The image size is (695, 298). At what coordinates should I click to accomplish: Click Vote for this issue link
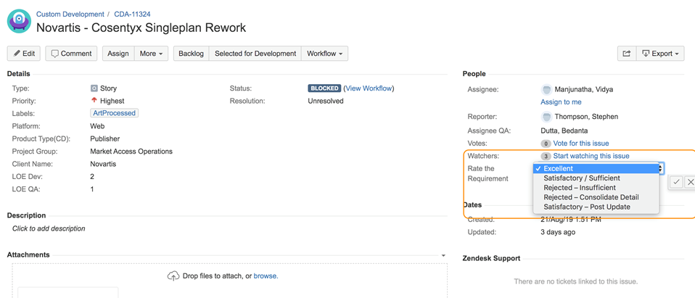[581, 144]
